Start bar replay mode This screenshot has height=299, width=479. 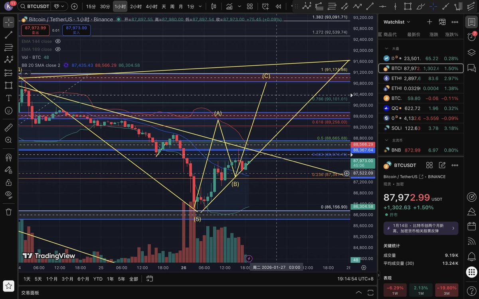tap(278, 6)
